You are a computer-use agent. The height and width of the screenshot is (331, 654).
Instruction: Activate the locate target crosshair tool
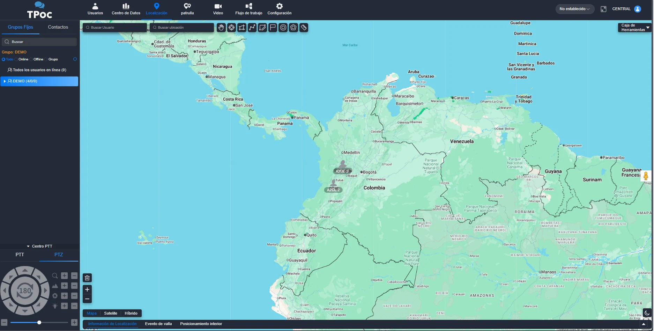[231, 28]
